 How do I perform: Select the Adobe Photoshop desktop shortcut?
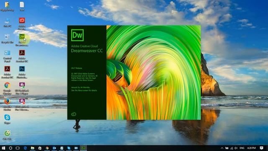click(x=22, y=72)
